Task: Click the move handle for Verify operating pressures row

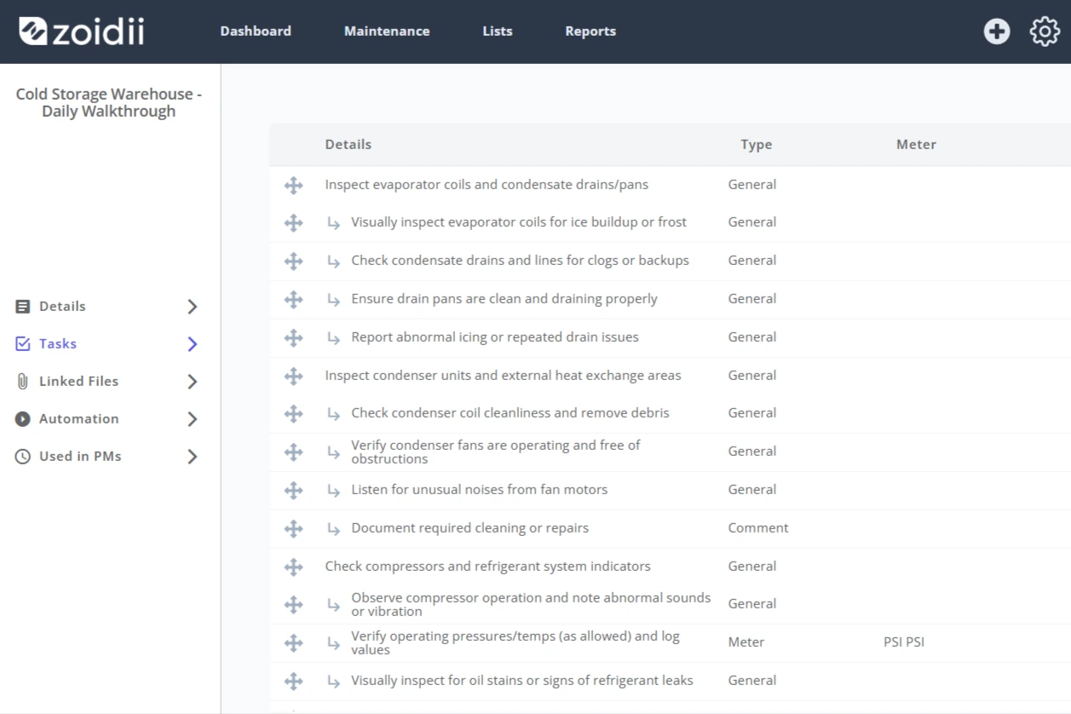Action: [x=293, y=642]
